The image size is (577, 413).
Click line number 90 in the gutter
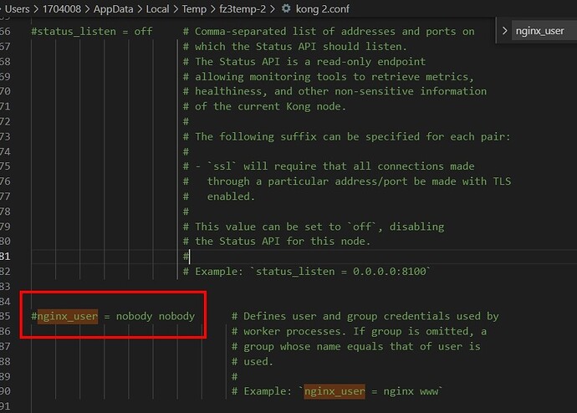[x=5, y=391]
